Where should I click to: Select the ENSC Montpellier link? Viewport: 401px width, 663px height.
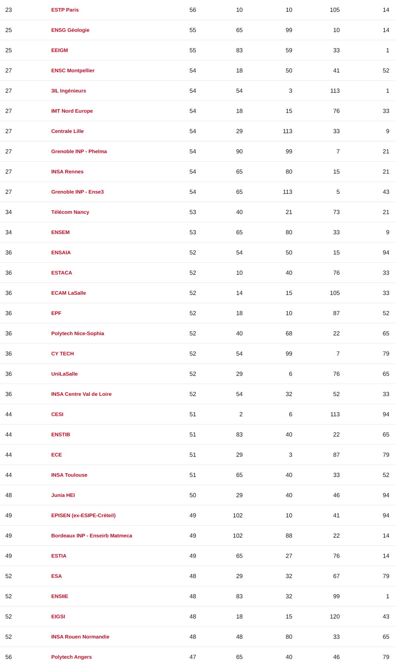click(x=73, y=71)
